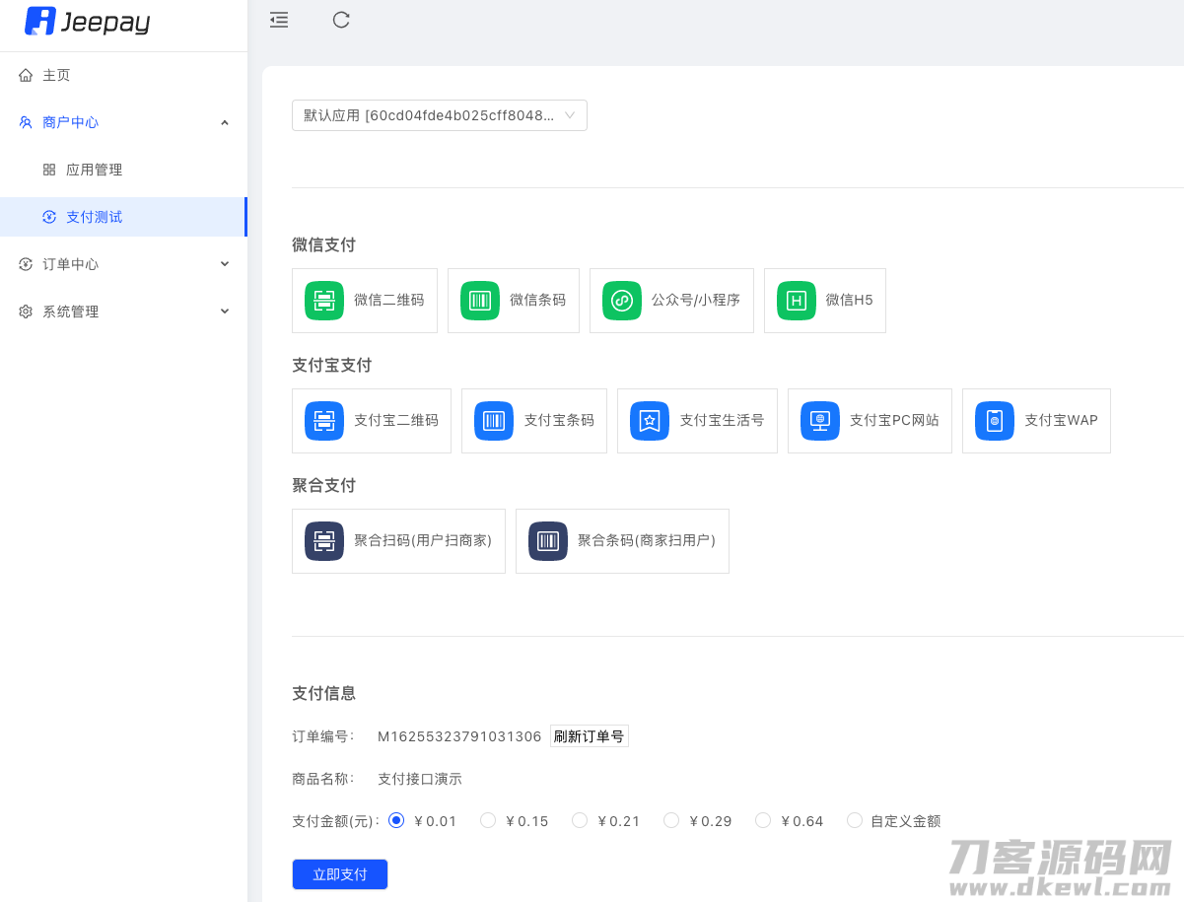Viewport: 1184px width, 902px height.
Task: Choose the 支付宝PC网站 monitor icon
Action: (820, 421)
